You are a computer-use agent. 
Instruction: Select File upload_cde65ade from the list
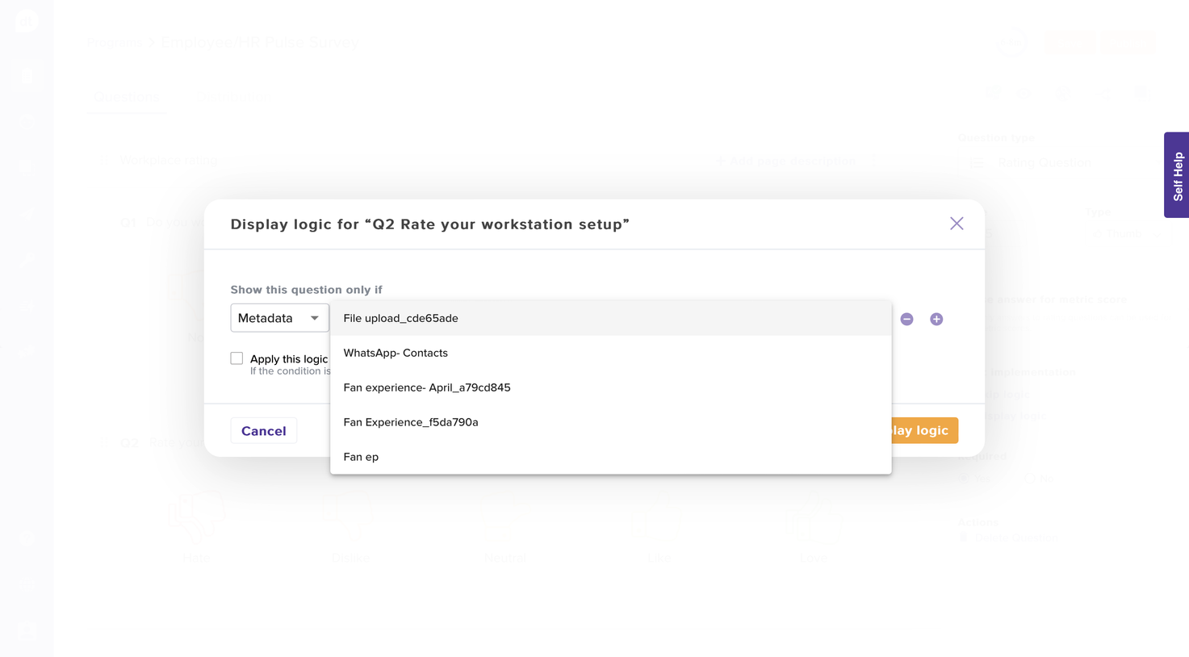(400, 318)
